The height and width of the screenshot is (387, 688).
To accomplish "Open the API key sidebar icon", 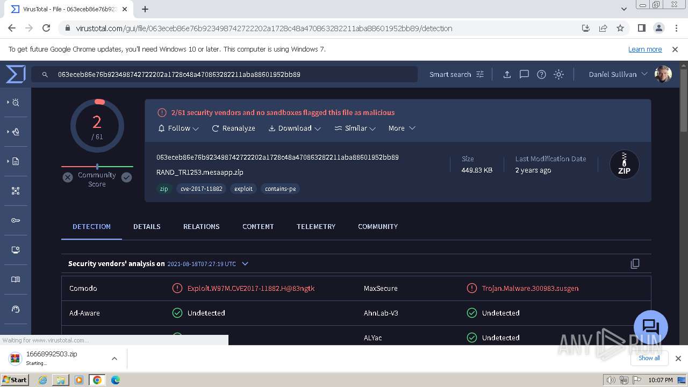I will (16, 220).
